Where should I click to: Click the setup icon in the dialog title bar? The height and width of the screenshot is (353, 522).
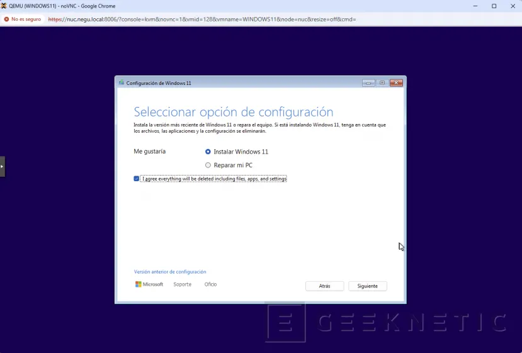pyautogui.click(x=121, y=82)
